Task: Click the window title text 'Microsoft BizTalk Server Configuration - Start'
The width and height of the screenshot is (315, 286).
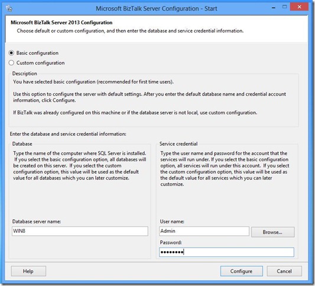Action: tap(156, 9)
